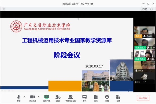Click mic icon next to 李文凯
156x104 pixels.
pos(136,70)
